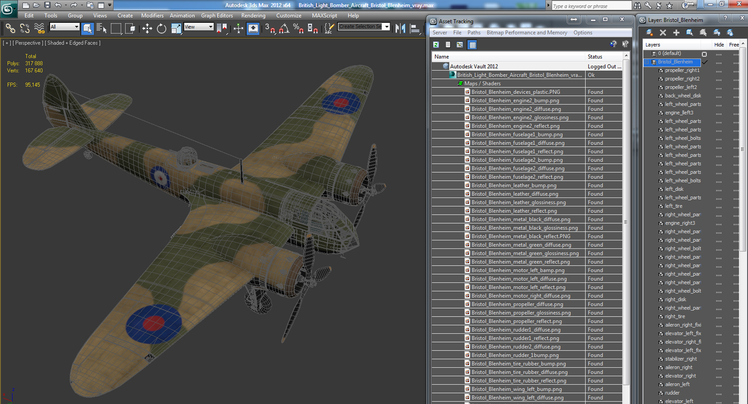This screenshot has height=404, width=748.
Task: Click the Save File floppy icon
Action: point(47,5)
